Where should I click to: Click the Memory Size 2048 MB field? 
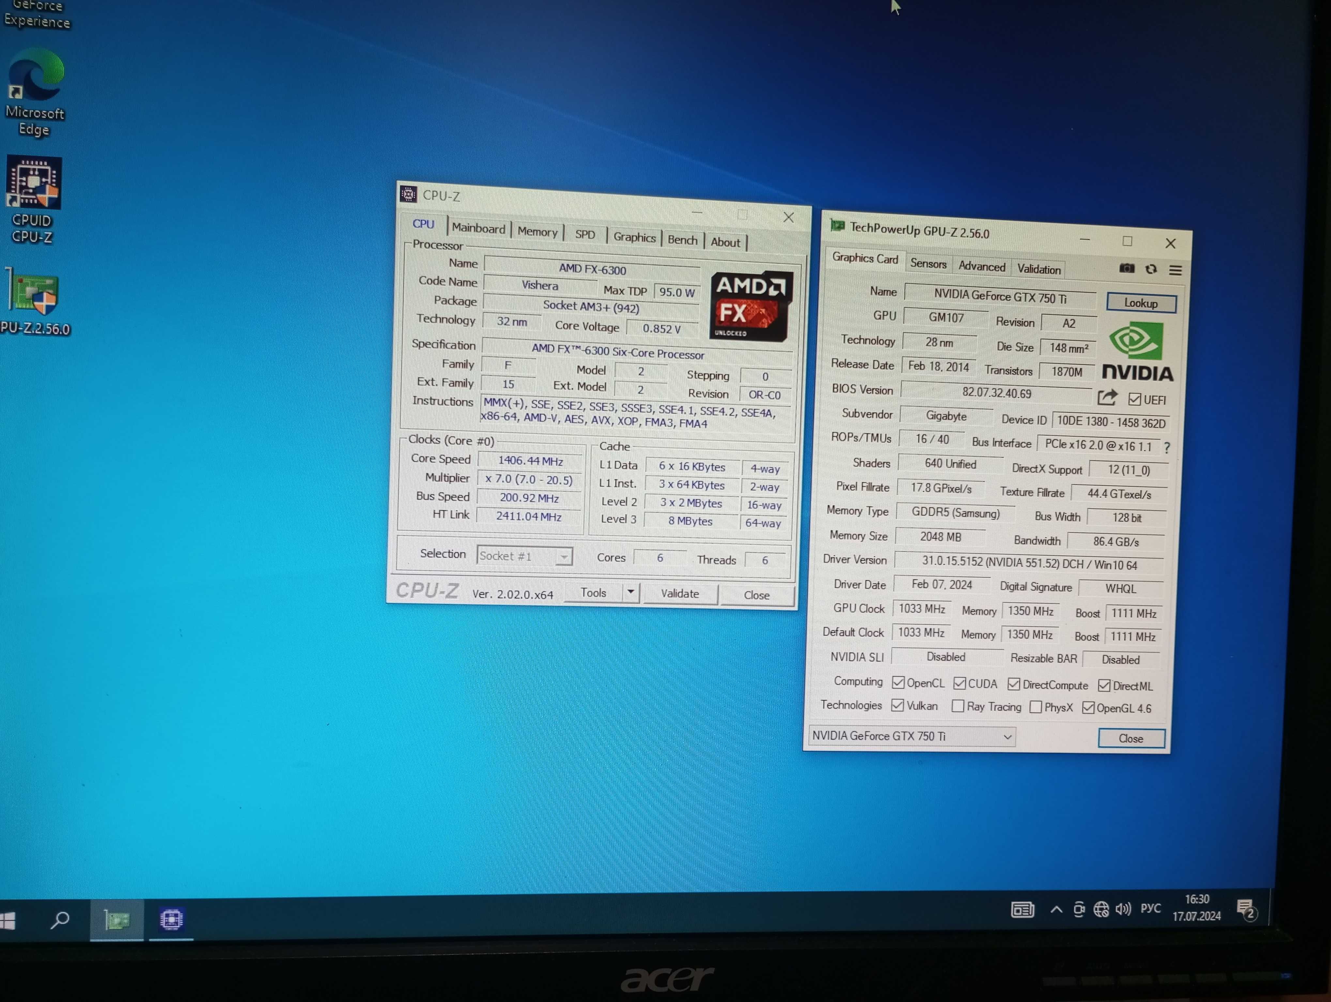[941, 537]
